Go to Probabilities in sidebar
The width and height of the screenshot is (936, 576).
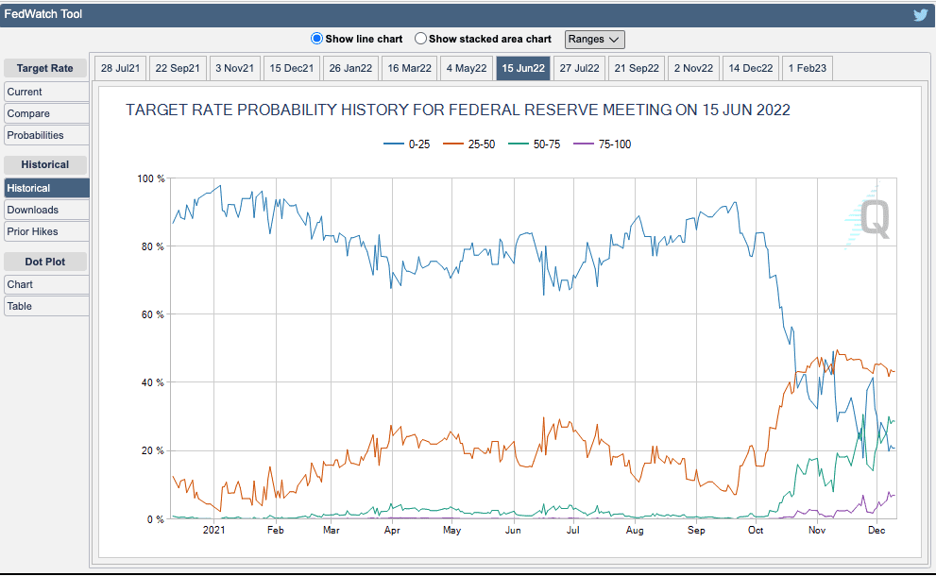[x=46, y=135]
